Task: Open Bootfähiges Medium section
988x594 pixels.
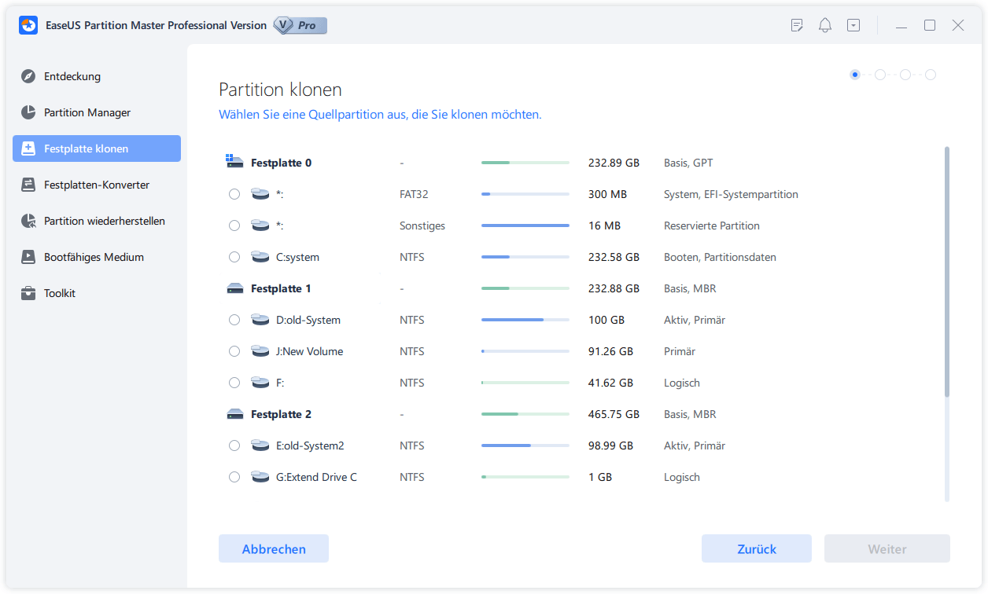Action: click(97, 257)
